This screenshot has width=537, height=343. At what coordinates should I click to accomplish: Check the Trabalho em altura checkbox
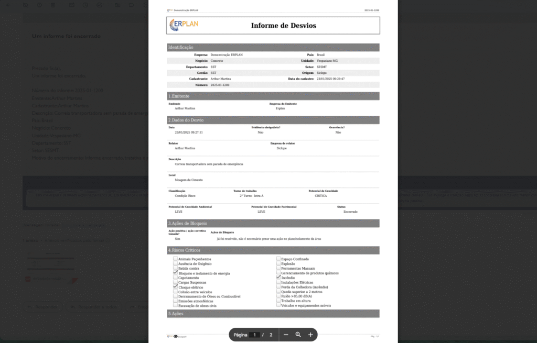278,301
